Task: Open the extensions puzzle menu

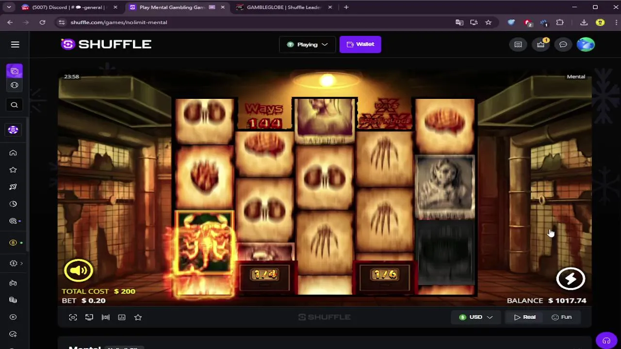Action: point(560,22)
